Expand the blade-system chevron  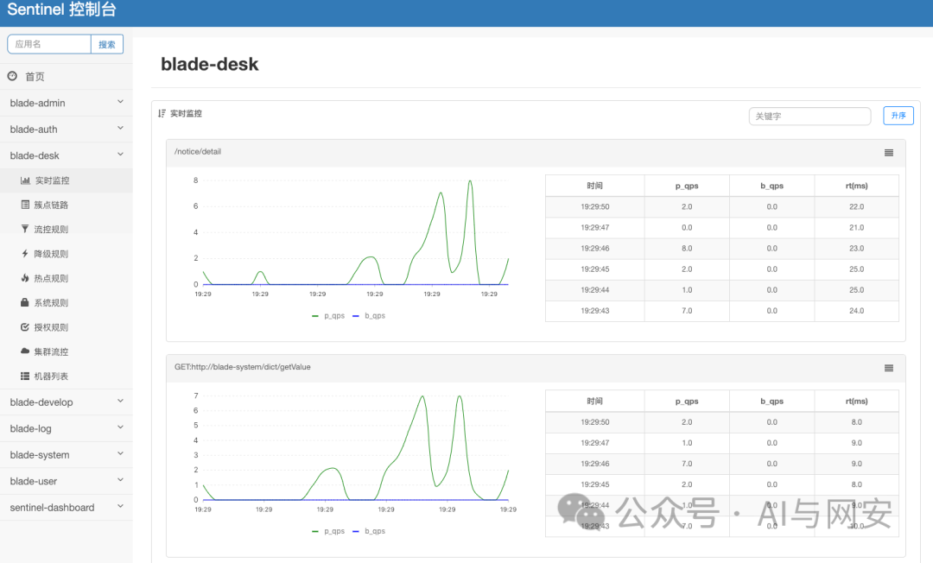[x=120, y=453]
